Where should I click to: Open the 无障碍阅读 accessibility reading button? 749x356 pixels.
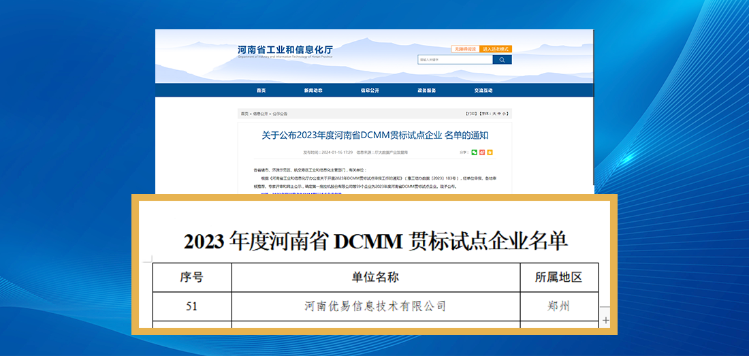(x=465, y=49)
